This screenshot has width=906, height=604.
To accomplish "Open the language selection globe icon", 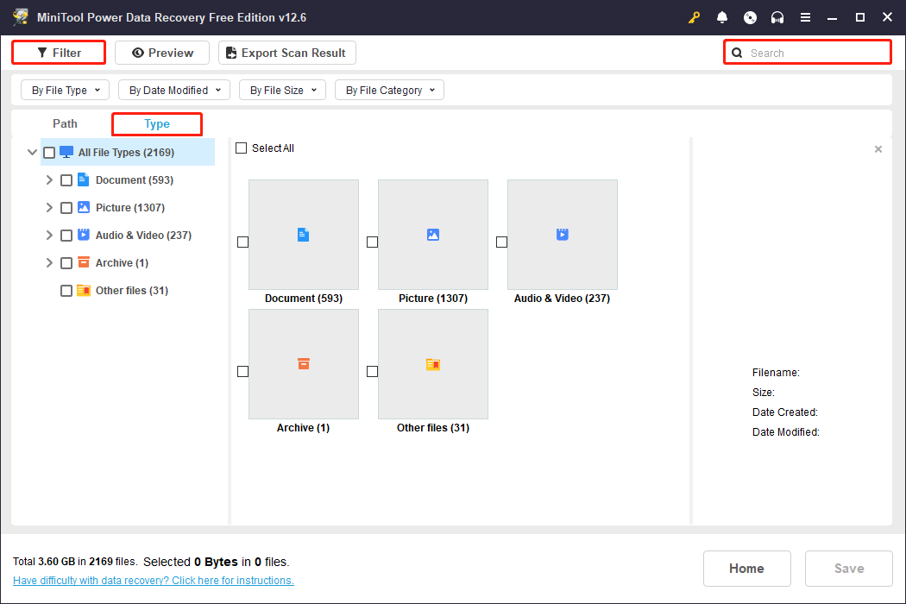I will coord(750,17).
